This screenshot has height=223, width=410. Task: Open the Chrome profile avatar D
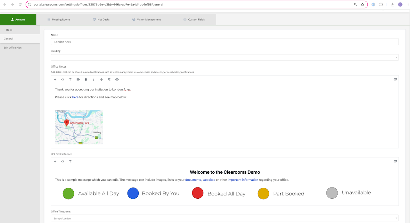click(400, 4)
